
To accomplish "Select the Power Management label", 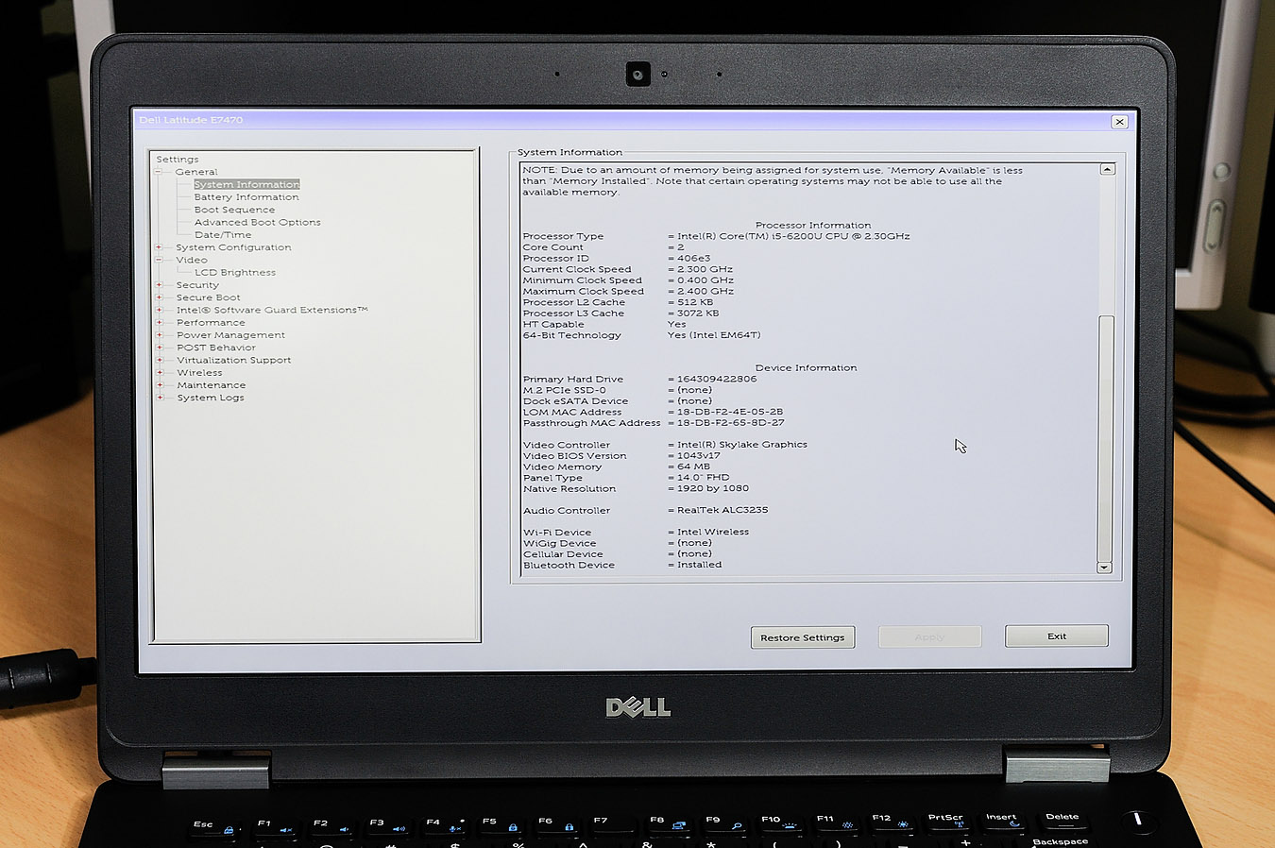I will (230, 335).
